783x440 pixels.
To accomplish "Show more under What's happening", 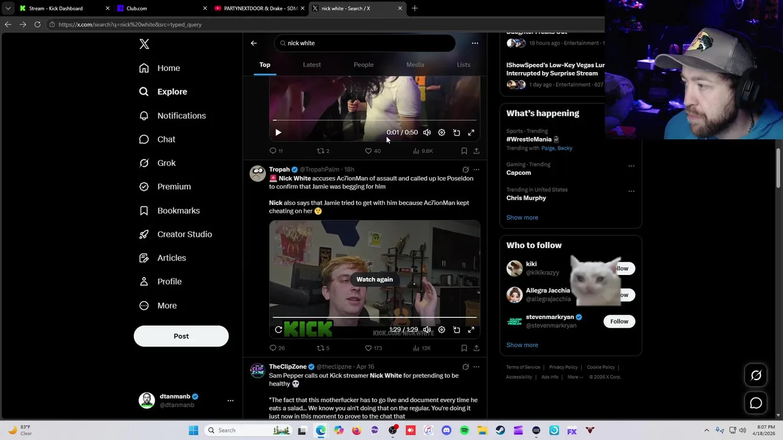I will [x=522, y=218].
